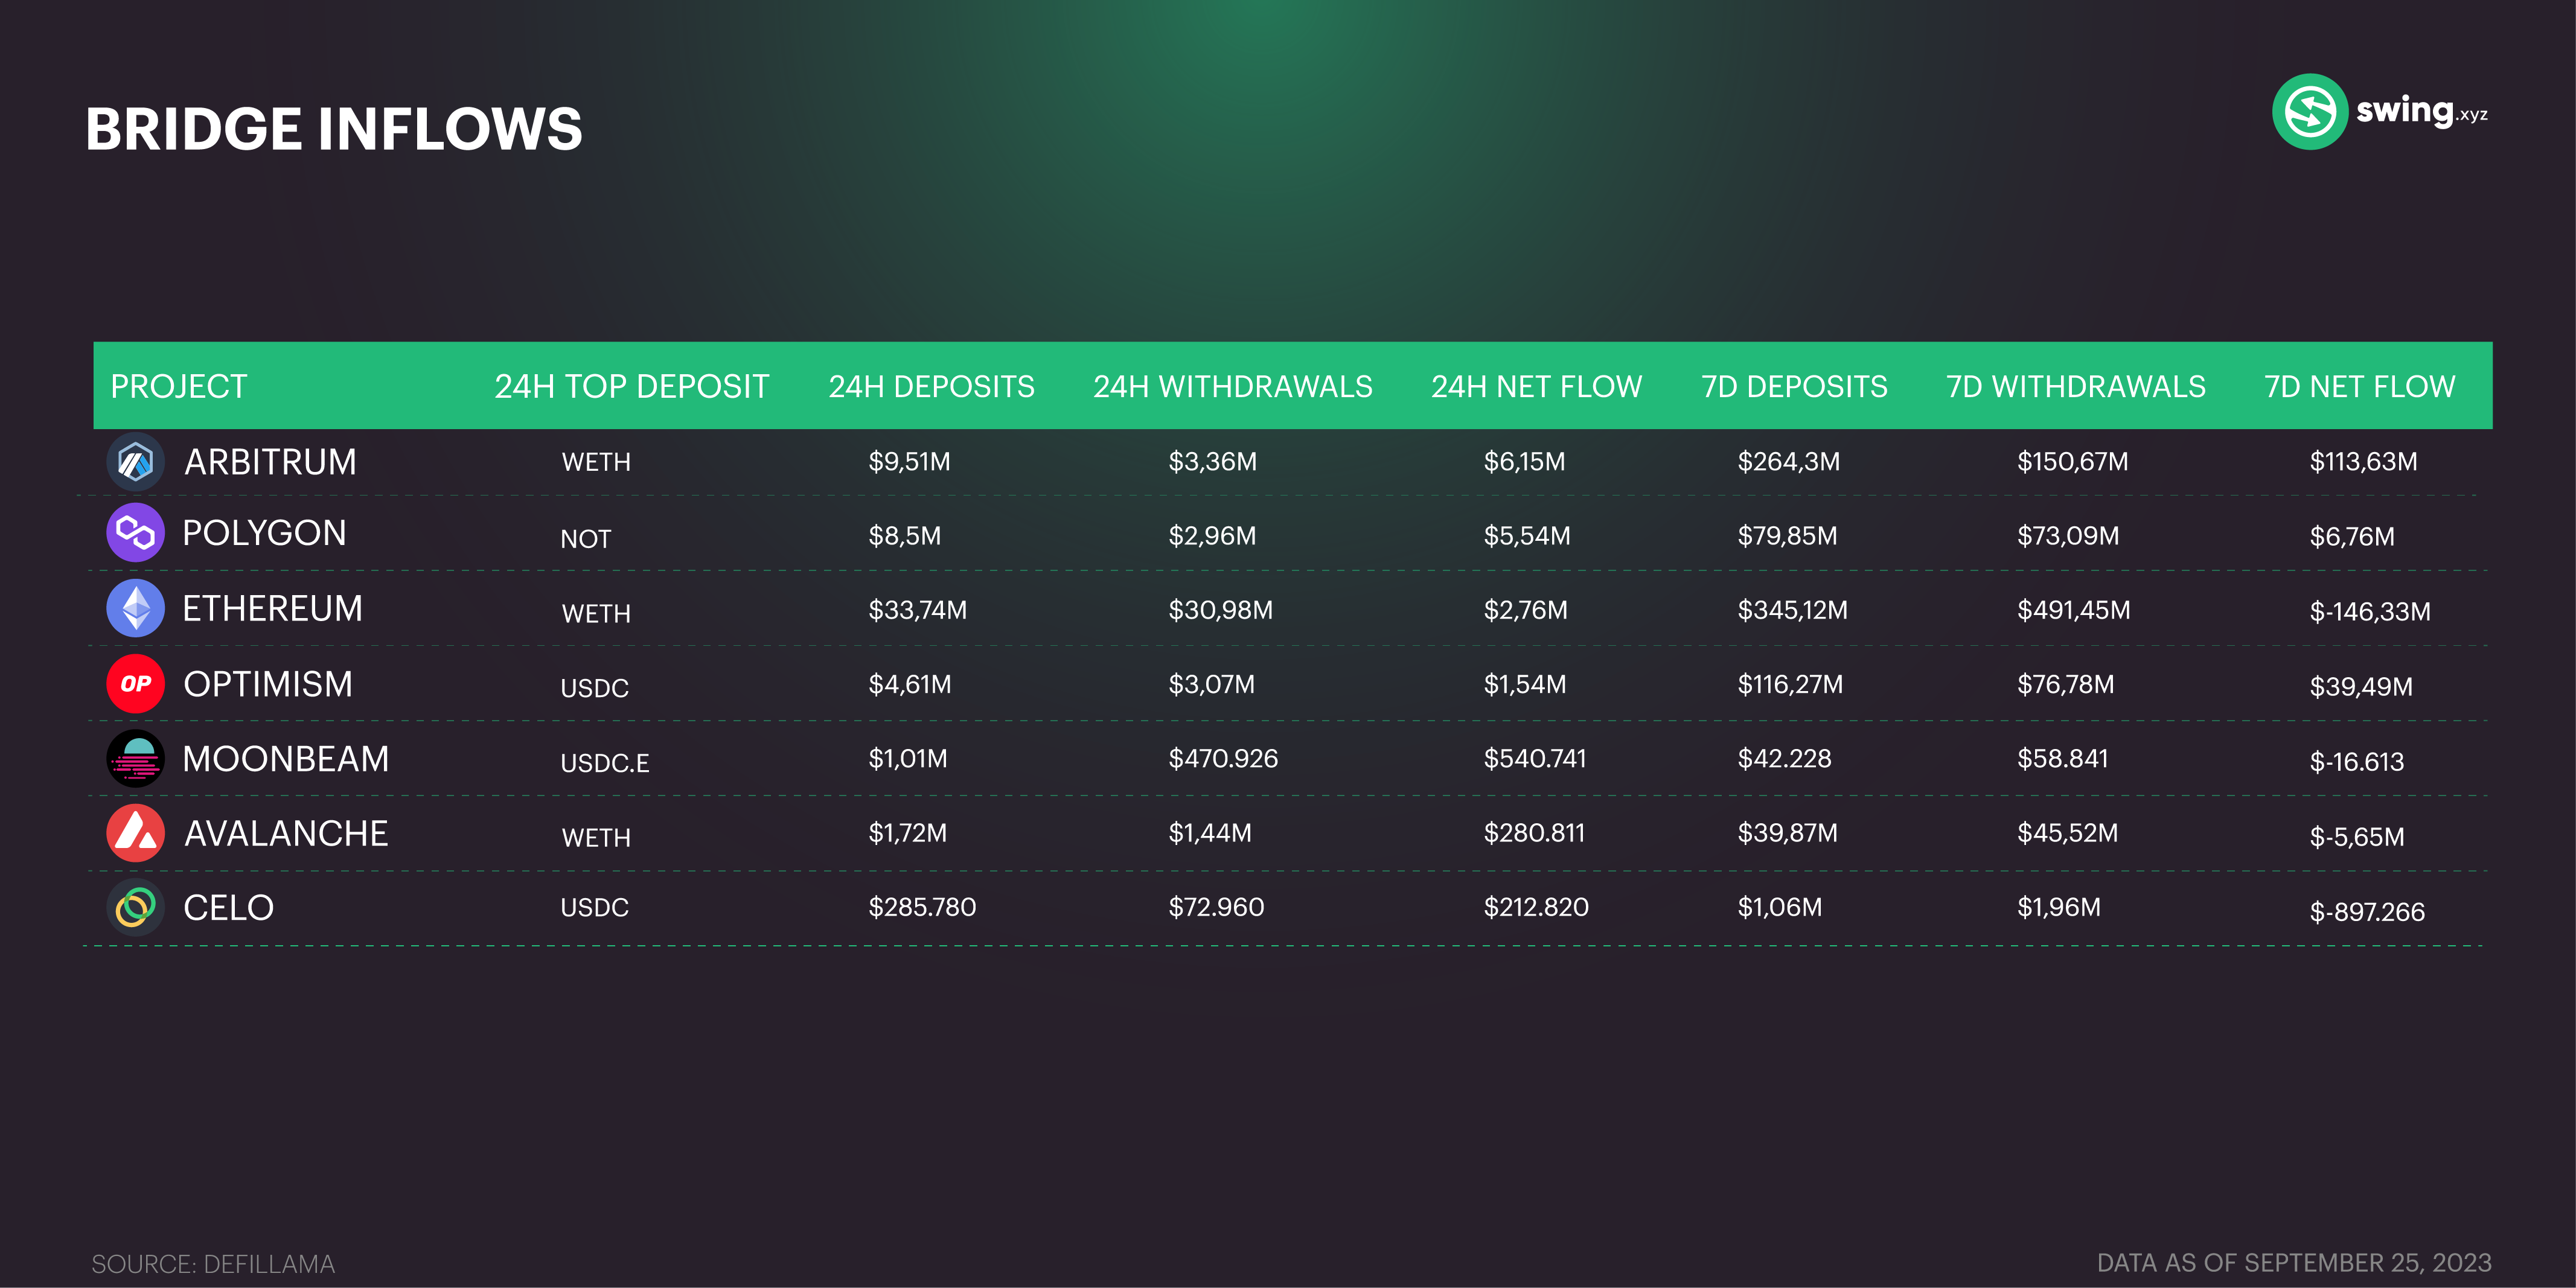
Task: Click Arbitrum 7D deposits $264,3M
Action: tap(1789, 462)
